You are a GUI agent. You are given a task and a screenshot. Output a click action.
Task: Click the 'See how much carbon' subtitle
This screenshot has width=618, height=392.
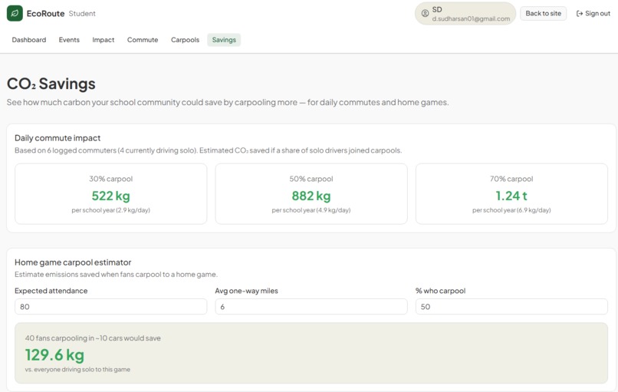228,102
